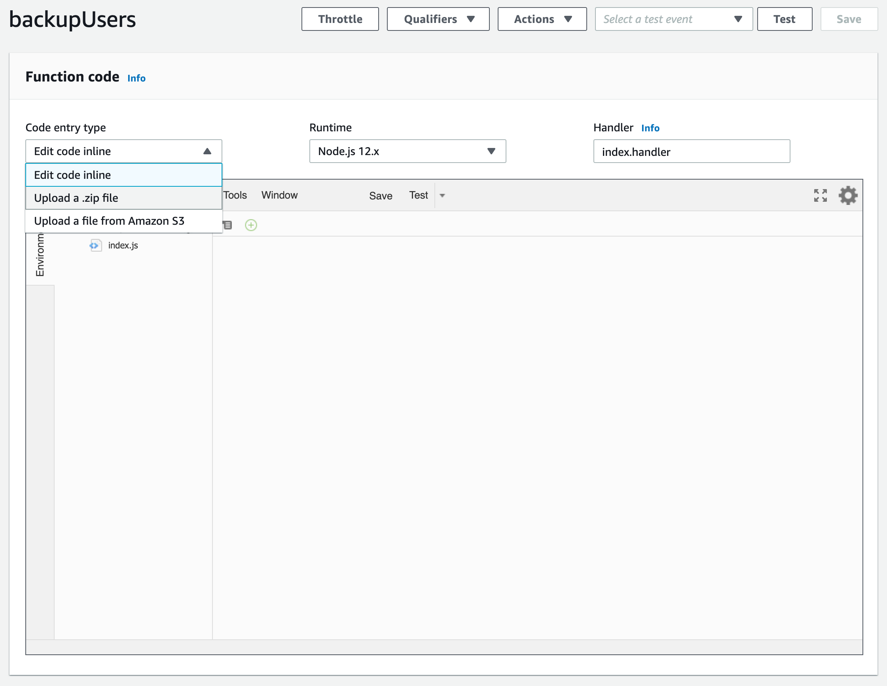Click Save in the editor toolbar
Viewport: 887px width, 686px height.
click(x=380, y=195)
